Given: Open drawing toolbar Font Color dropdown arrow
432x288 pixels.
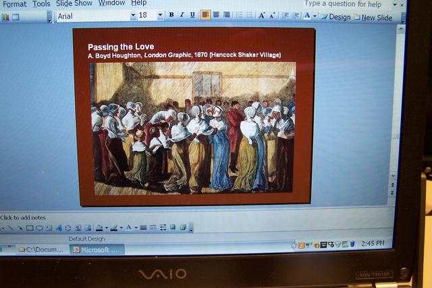Looking at the screenshot, I should point(136,228).
